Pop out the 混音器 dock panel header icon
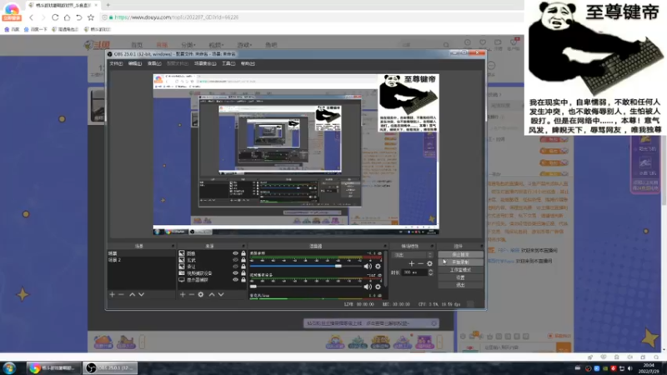667x375 pixels. pyautogui.click(x=384, y=246)
